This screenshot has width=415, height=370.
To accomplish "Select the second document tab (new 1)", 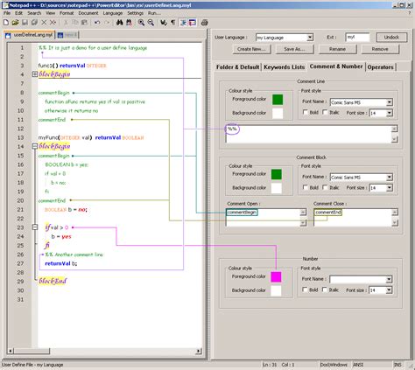I will pos(67,35).
